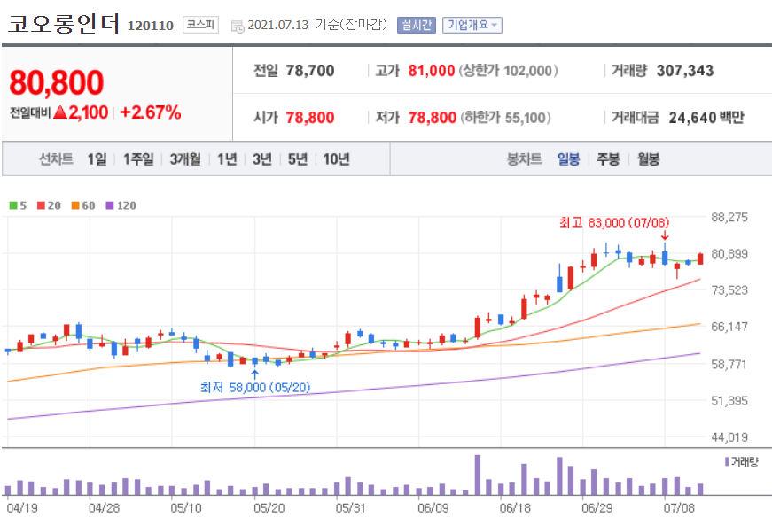Screen dimensions: 772x517
Task: Click the orange 60-day moving average swatch
Action: [74, 205]
